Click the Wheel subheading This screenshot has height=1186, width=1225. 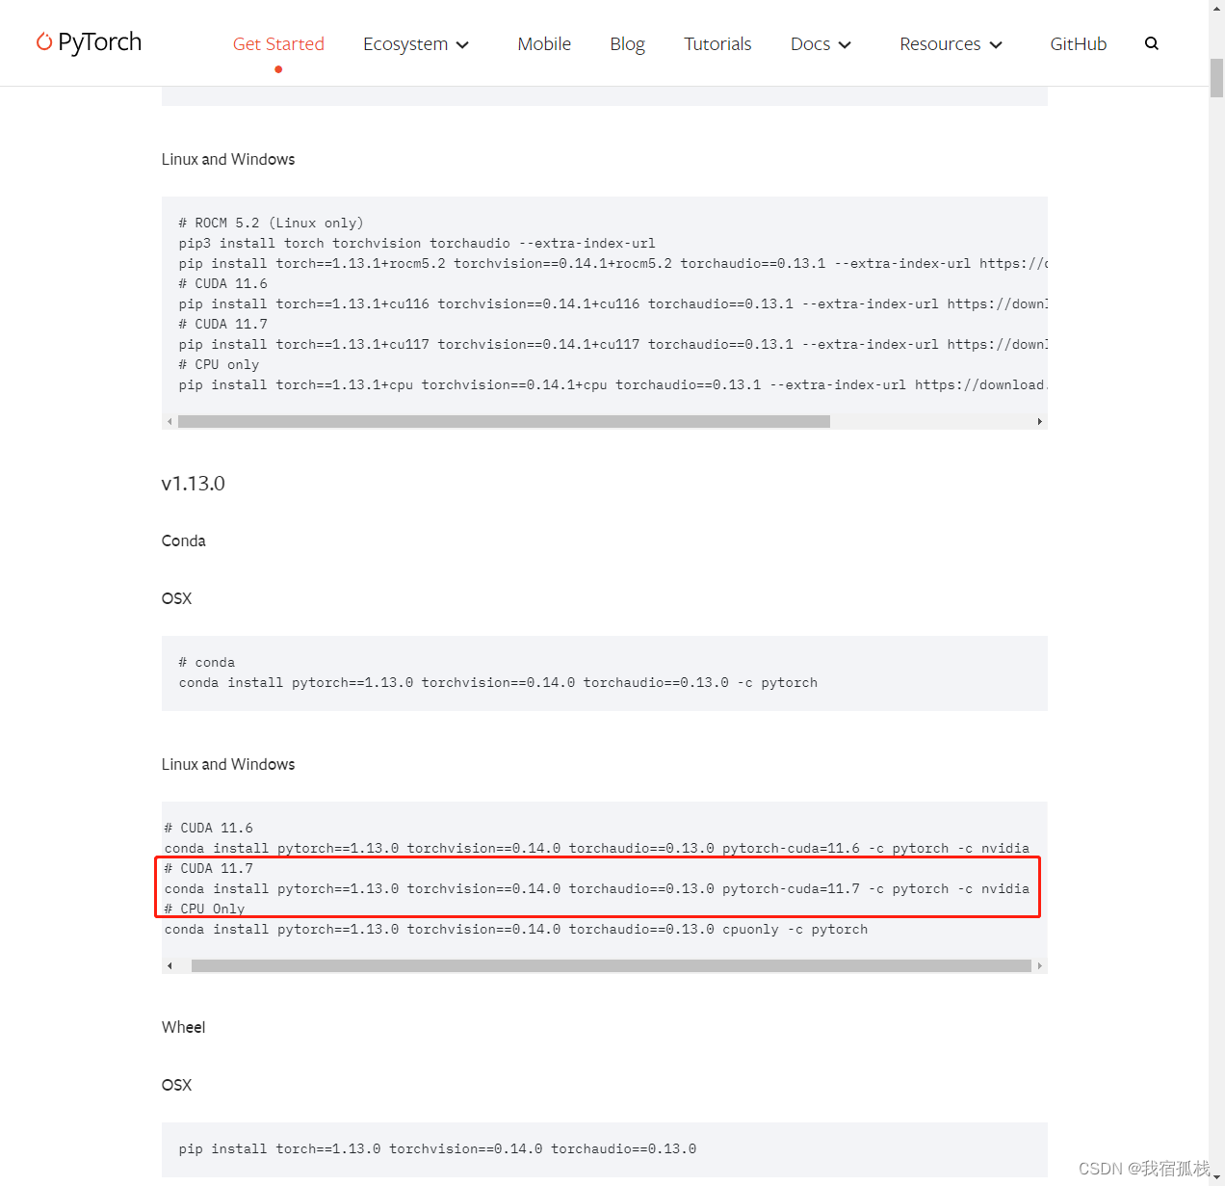(183, 1027)
